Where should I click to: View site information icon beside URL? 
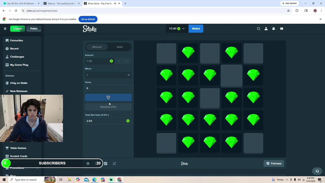[x=23, y=11]
